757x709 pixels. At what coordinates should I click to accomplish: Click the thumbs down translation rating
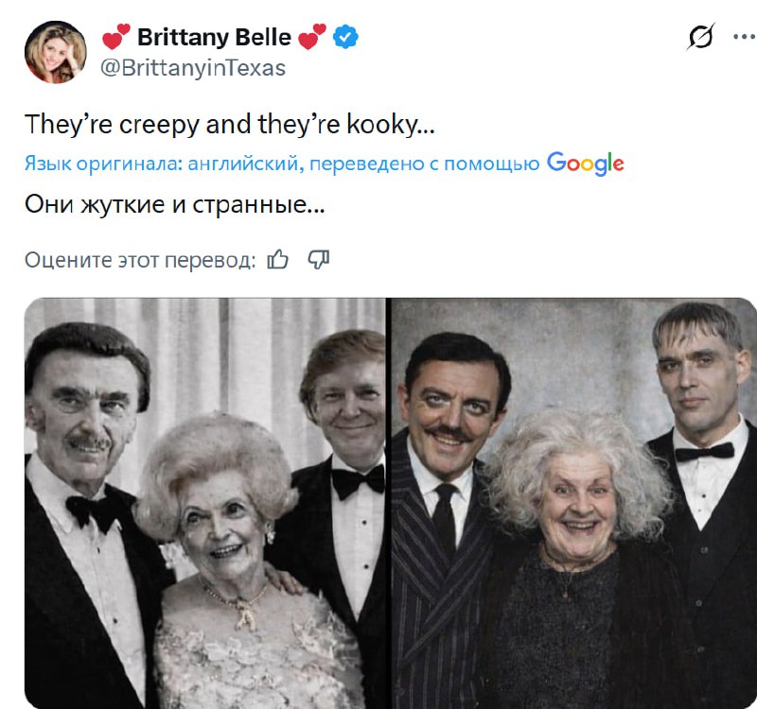(x=318, y=259)
